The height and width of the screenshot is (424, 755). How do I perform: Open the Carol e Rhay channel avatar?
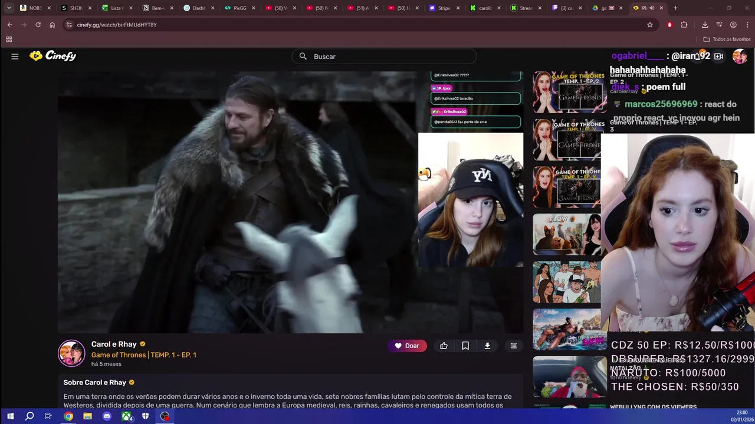point(71,353)
